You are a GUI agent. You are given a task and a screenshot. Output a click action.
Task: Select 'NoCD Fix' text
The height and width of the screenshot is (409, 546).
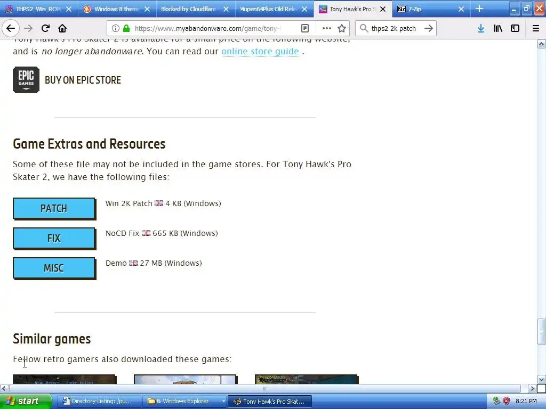(x=122, y=233)
